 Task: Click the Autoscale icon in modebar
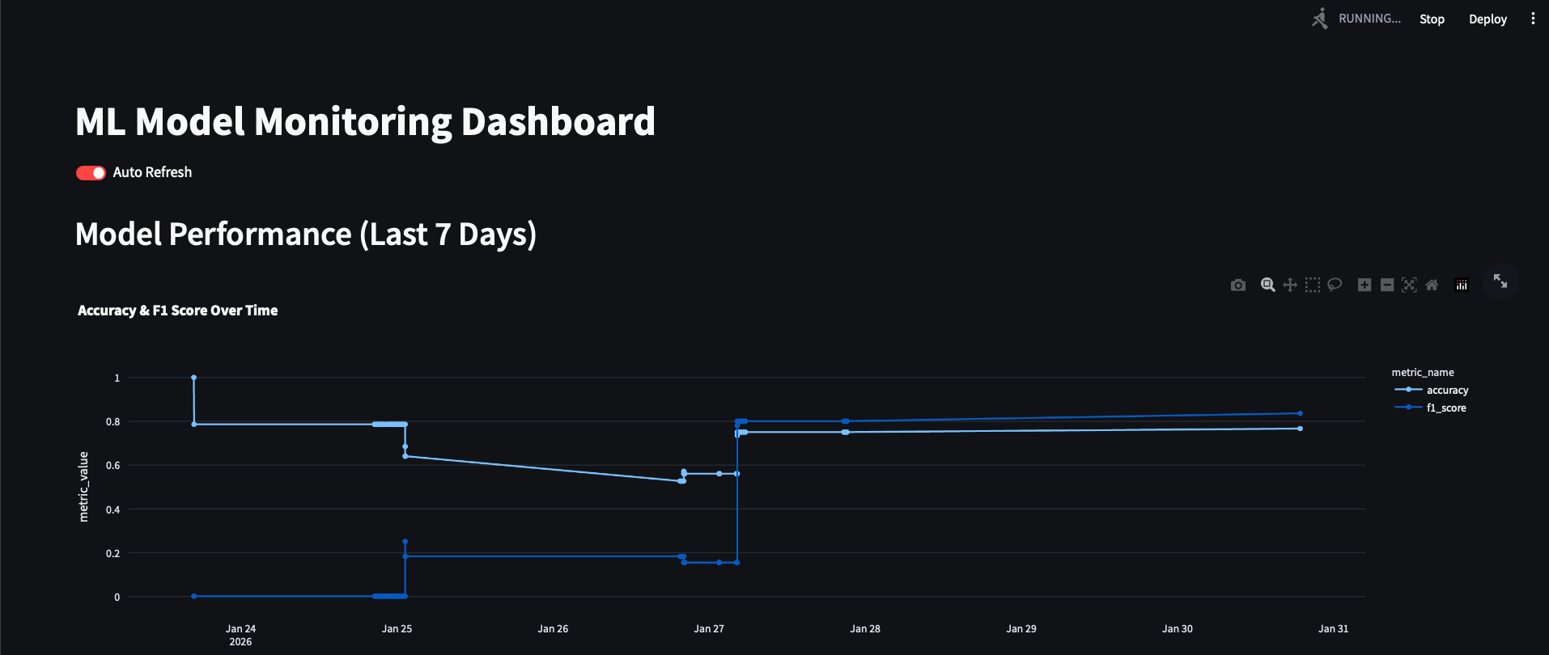(x=1409, y=285)
